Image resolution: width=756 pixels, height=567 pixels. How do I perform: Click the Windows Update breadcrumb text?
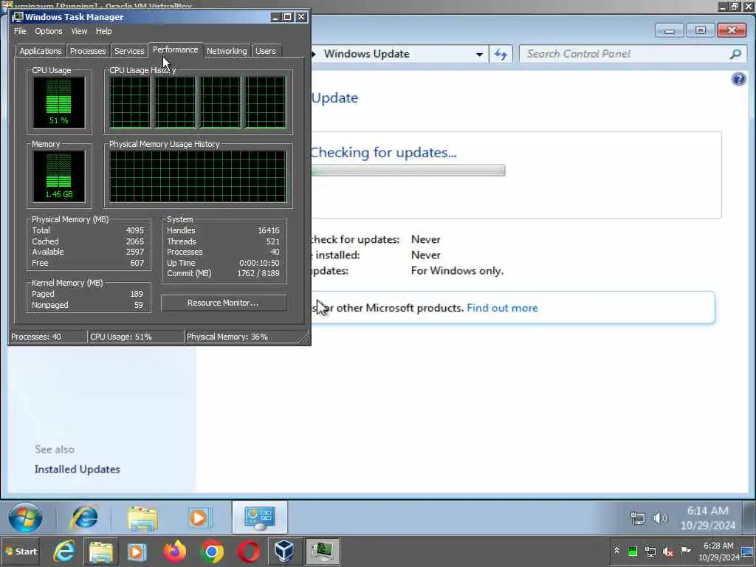(366, 54)
